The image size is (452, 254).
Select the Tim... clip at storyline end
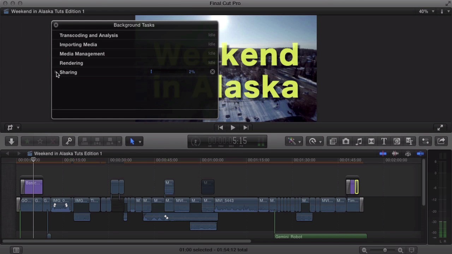pos(353,204)
